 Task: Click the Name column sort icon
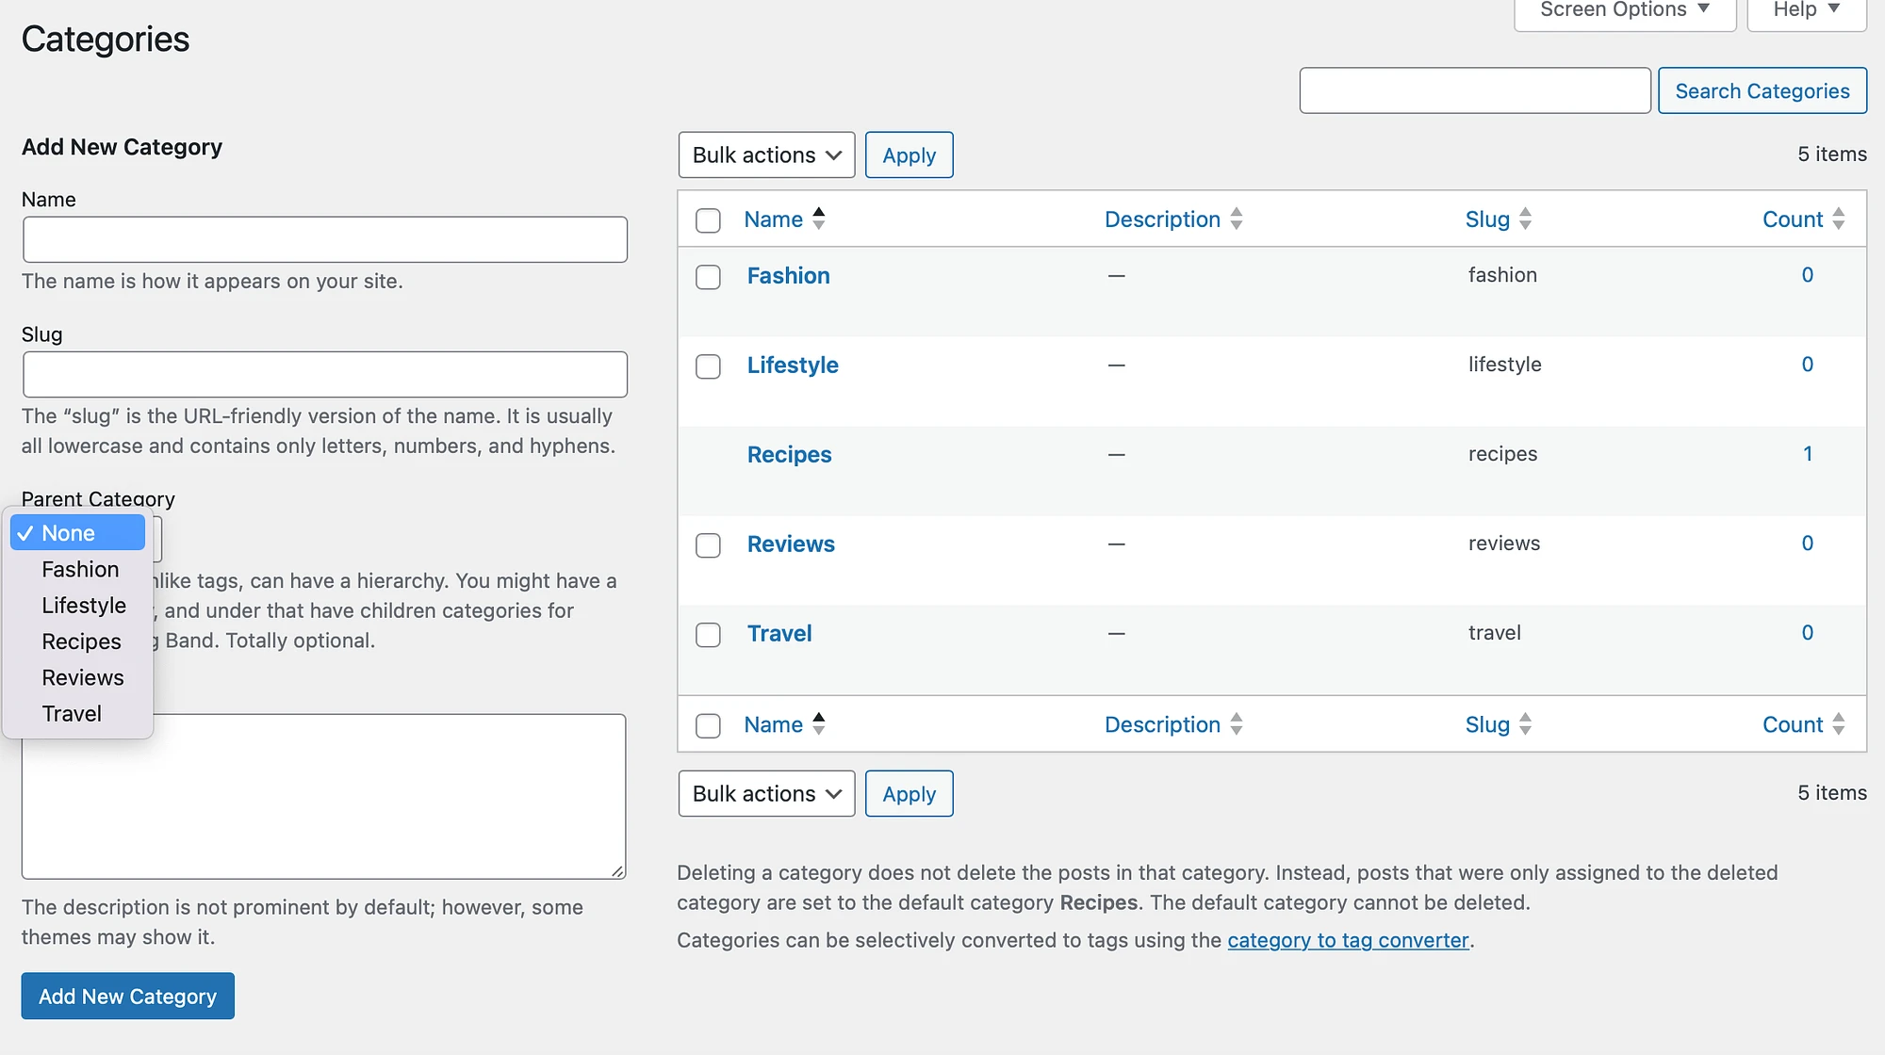pos(821,218)
